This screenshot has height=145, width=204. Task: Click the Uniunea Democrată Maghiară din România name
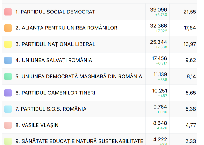click(79, 77)
